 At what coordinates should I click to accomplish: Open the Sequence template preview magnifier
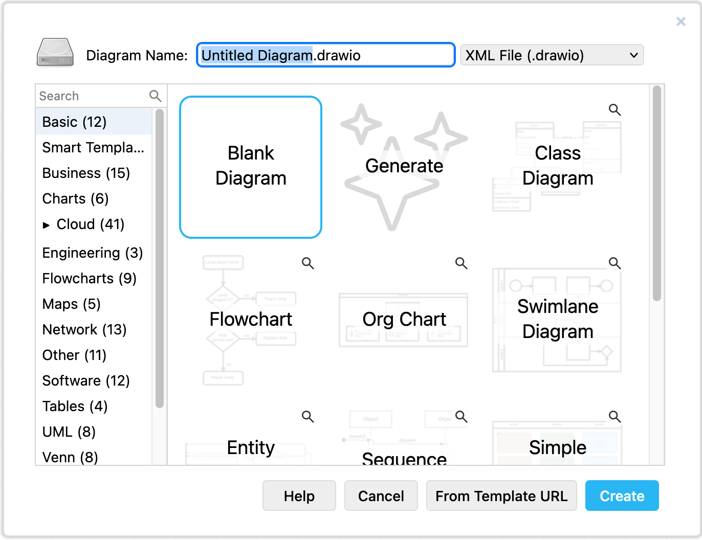point(461,417)
